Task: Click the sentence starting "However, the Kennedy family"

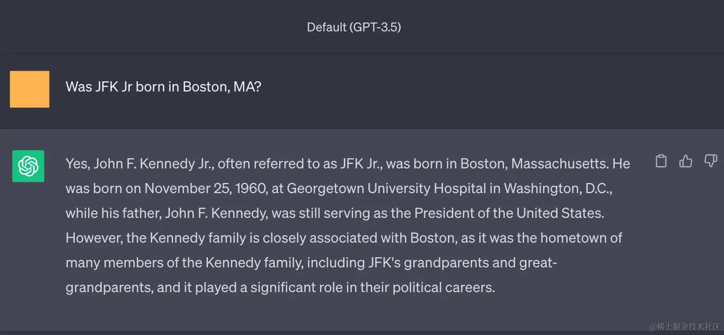Action: pyautogui.click(x=343, y=263)
